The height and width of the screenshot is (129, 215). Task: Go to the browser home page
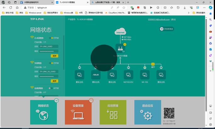click(17, 8)
